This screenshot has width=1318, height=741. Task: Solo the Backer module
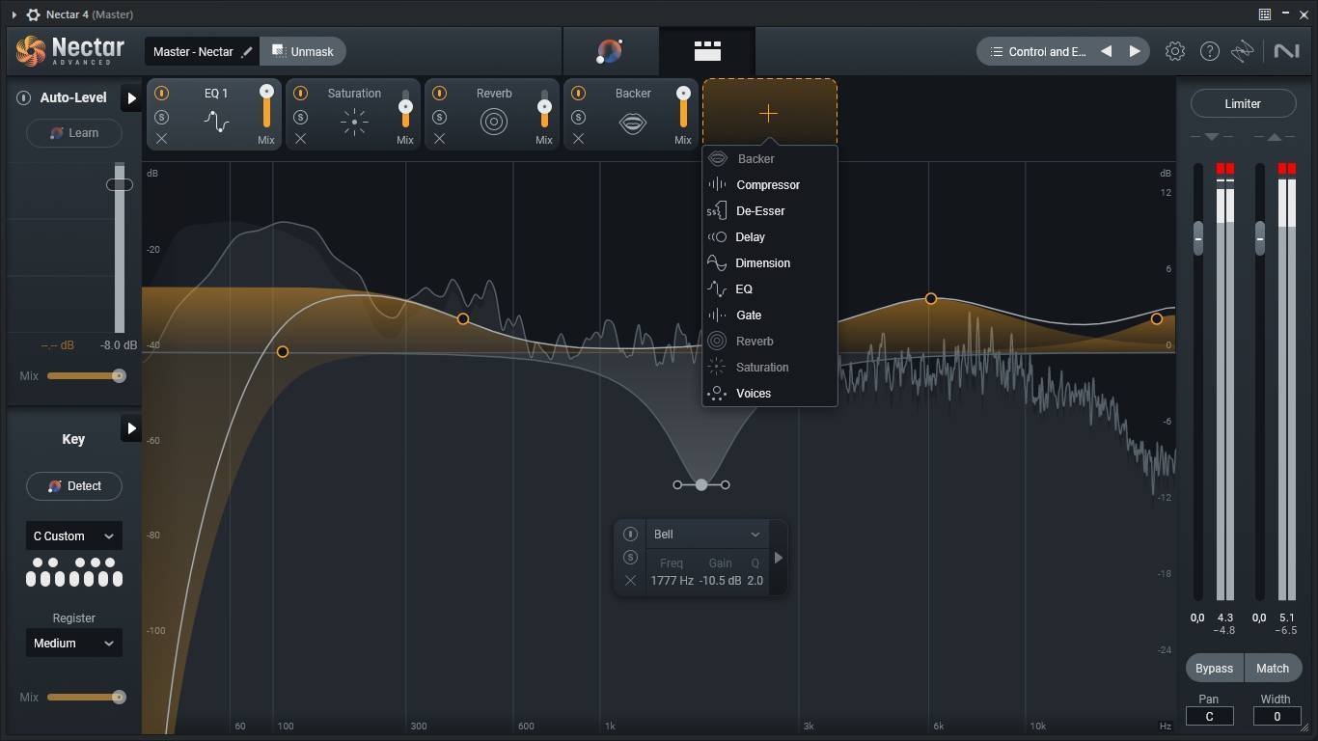(x=578, y=117)
